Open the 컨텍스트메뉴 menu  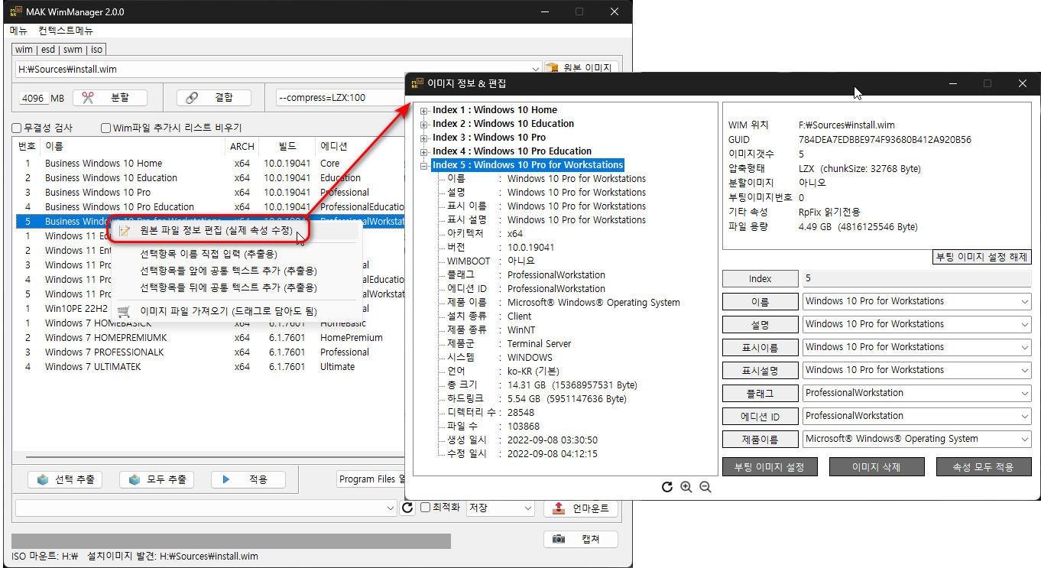(x=66, y=31)
